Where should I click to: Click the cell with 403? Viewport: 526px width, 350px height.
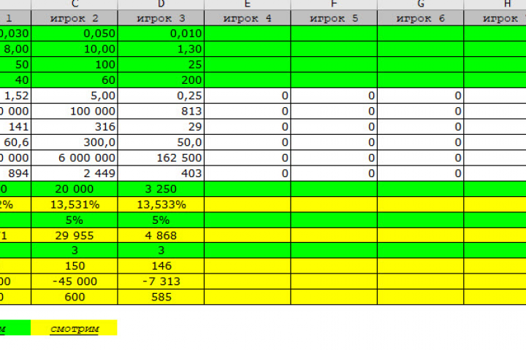click(x=161, y=173)
